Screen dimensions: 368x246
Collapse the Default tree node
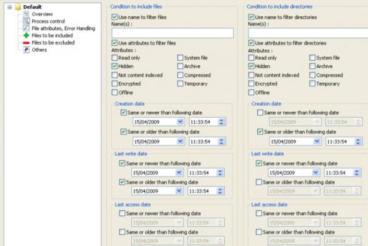10,7
